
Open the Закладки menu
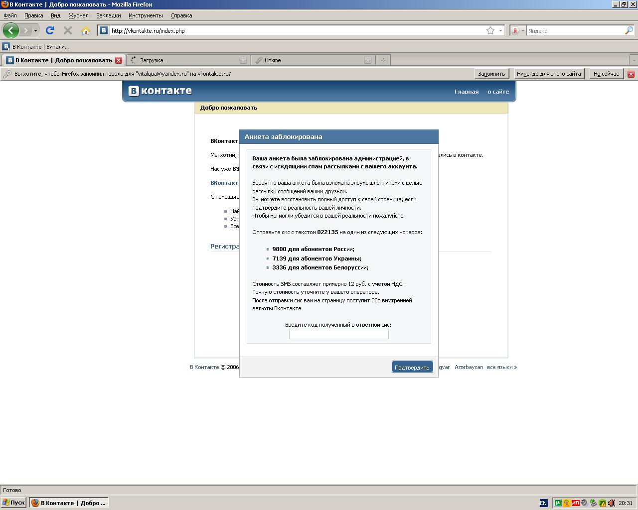[109, 15]
